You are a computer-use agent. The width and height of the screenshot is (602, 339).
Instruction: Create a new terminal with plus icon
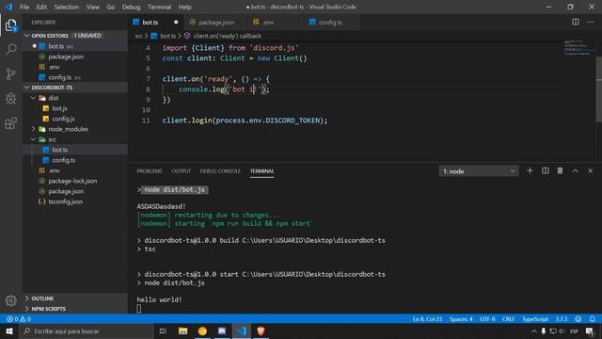tap(530, 170)
